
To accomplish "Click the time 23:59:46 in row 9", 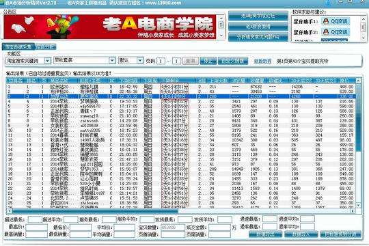I will (x=128, y=126).
